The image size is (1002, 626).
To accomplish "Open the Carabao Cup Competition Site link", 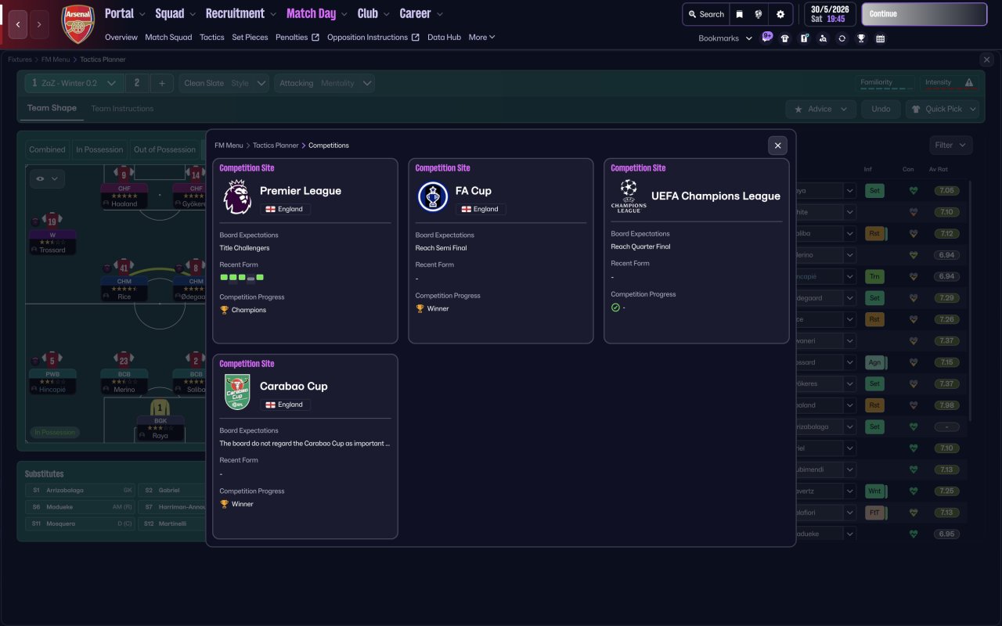I will click(x=247, y=364).
